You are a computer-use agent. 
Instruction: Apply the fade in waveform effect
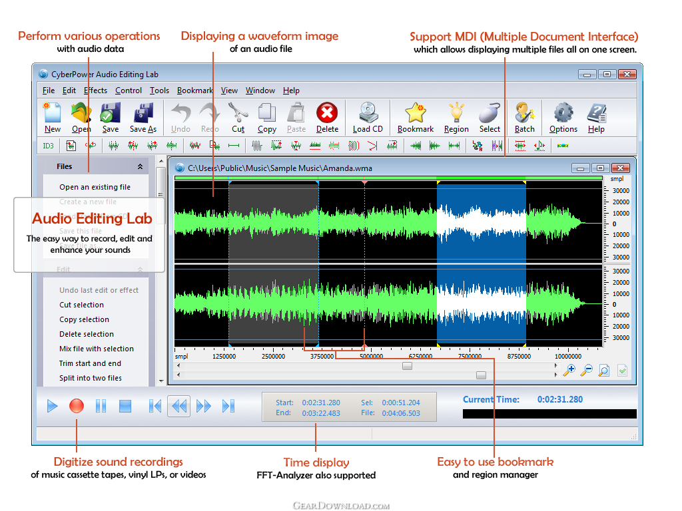pos(416,146)
